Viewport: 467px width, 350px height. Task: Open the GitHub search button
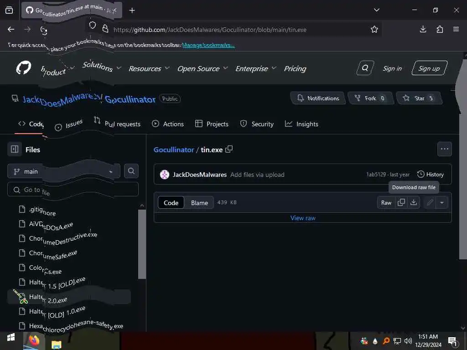click(365, 68)
